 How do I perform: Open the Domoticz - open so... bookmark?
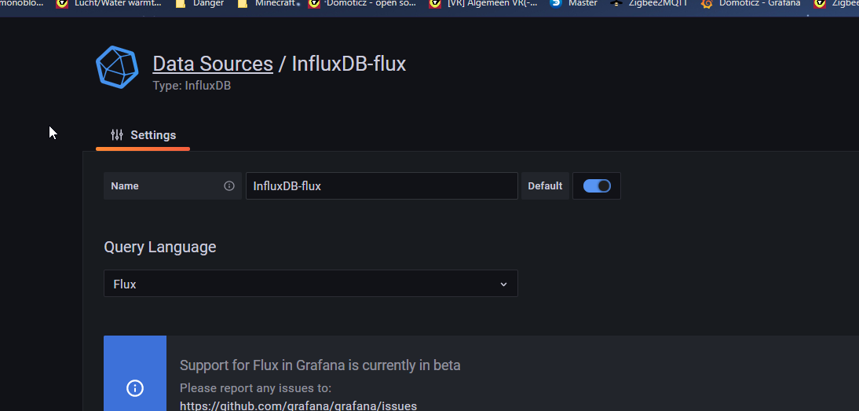[x=361, y=3]
